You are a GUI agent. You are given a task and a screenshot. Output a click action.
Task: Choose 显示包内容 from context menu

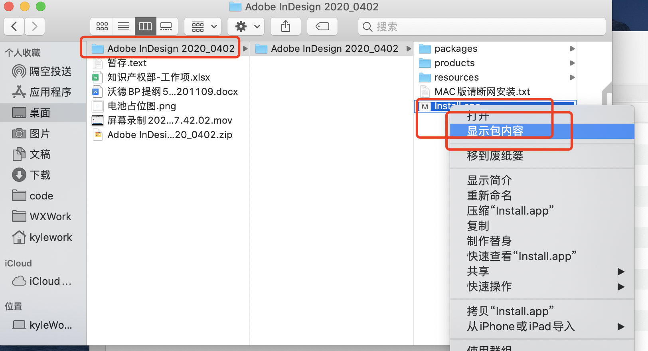tap(542, 131)
